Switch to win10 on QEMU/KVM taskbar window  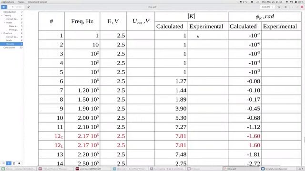coord(92,169)
